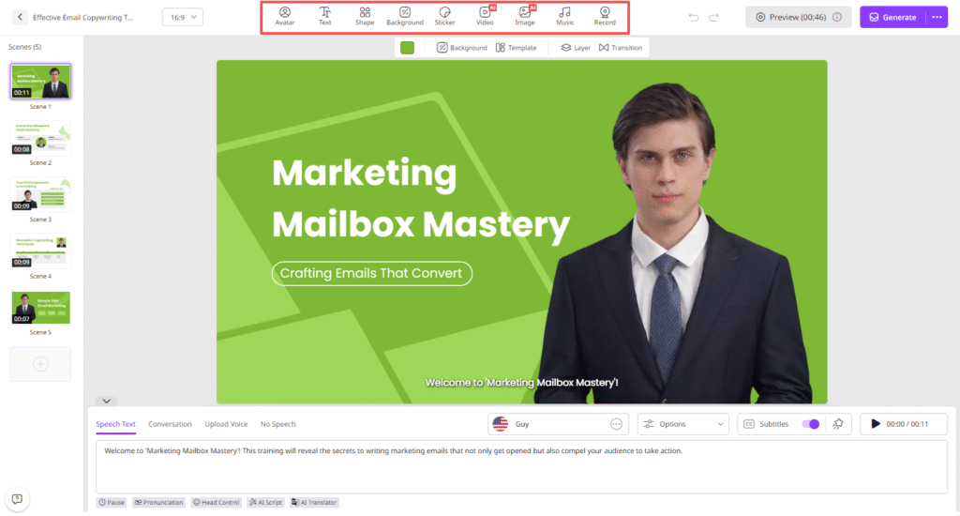Switch to the Upload Voice tab

coord(226,424)
